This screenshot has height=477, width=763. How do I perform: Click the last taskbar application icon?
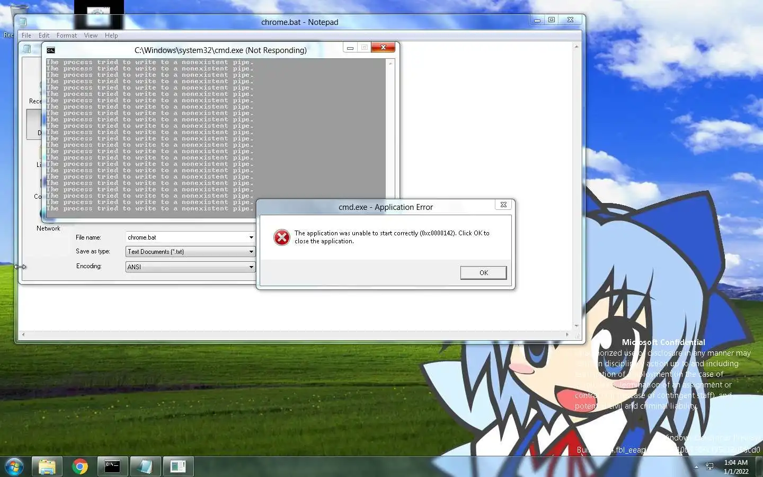point(178,467)
